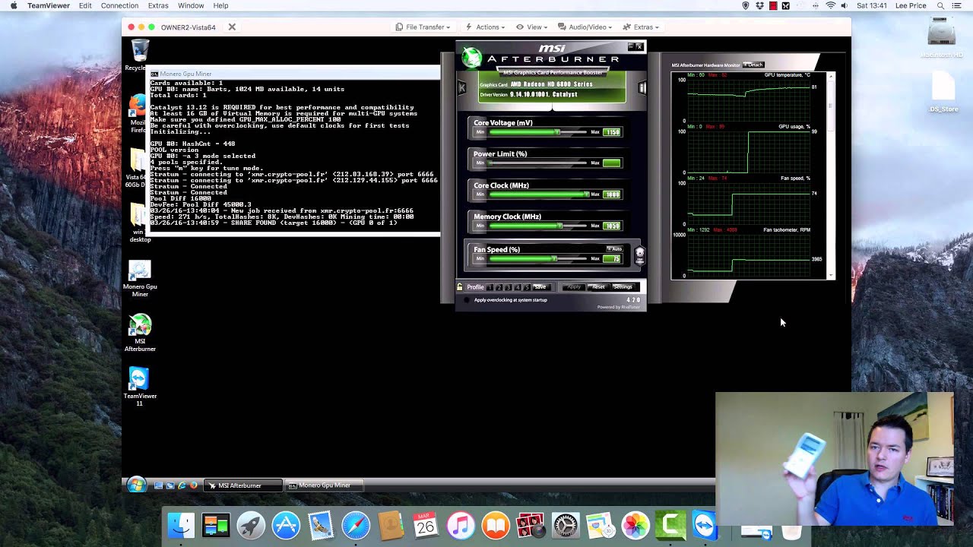
Task: Open the Monero Gpu Miner desktop shortcut
Action: tap(140, 278)
